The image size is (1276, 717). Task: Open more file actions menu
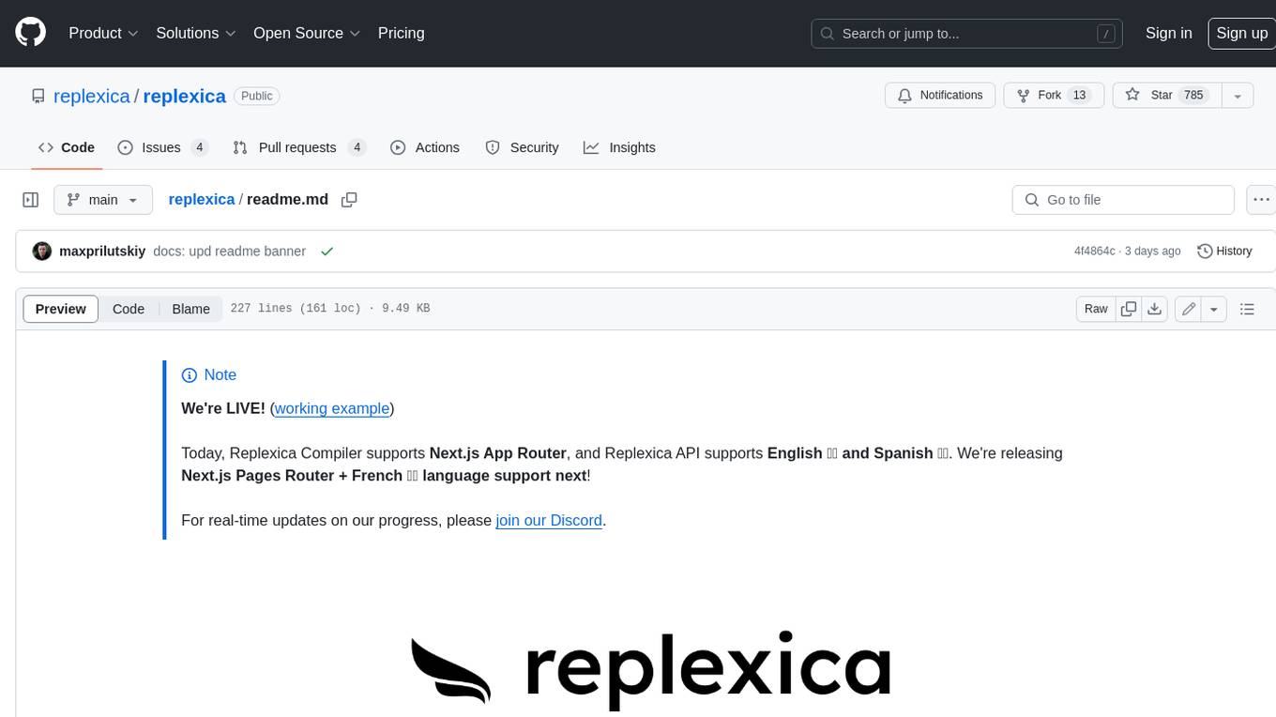tap(1261, 200)
